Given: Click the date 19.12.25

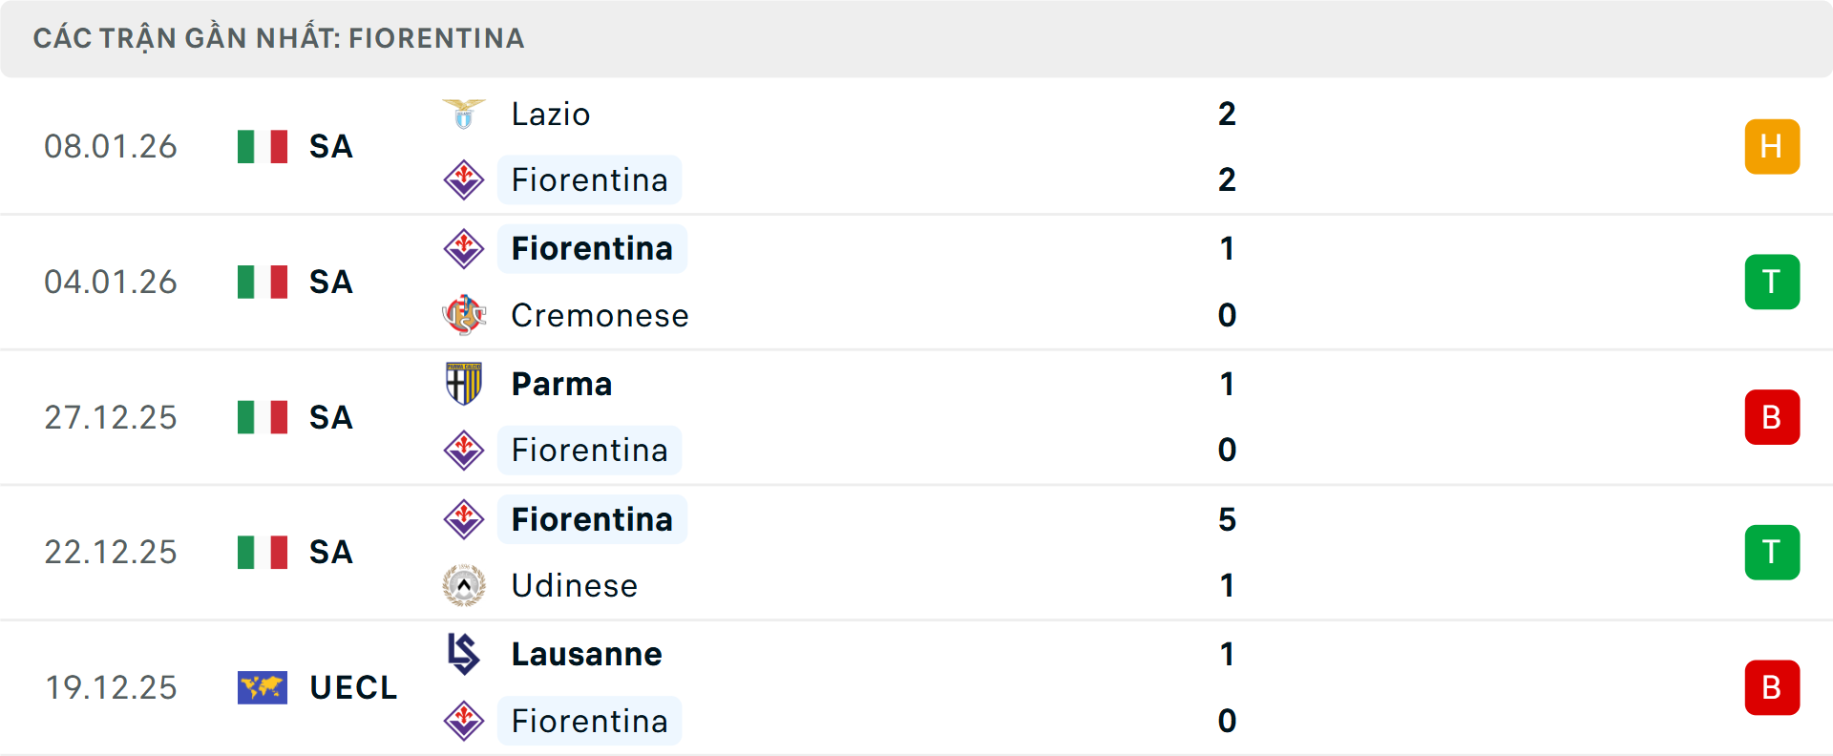Looking at the screenshot, I should 111,686.
